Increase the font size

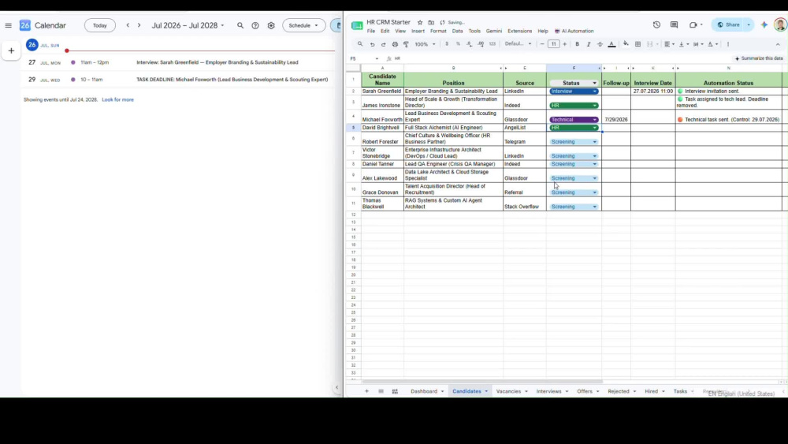(565, 44)
